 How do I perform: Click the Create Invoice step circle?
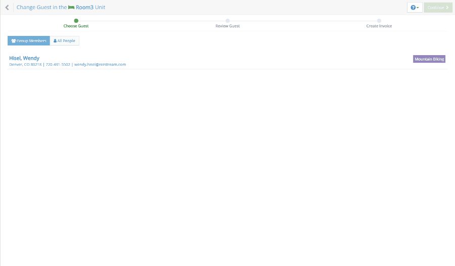(379, 21)
